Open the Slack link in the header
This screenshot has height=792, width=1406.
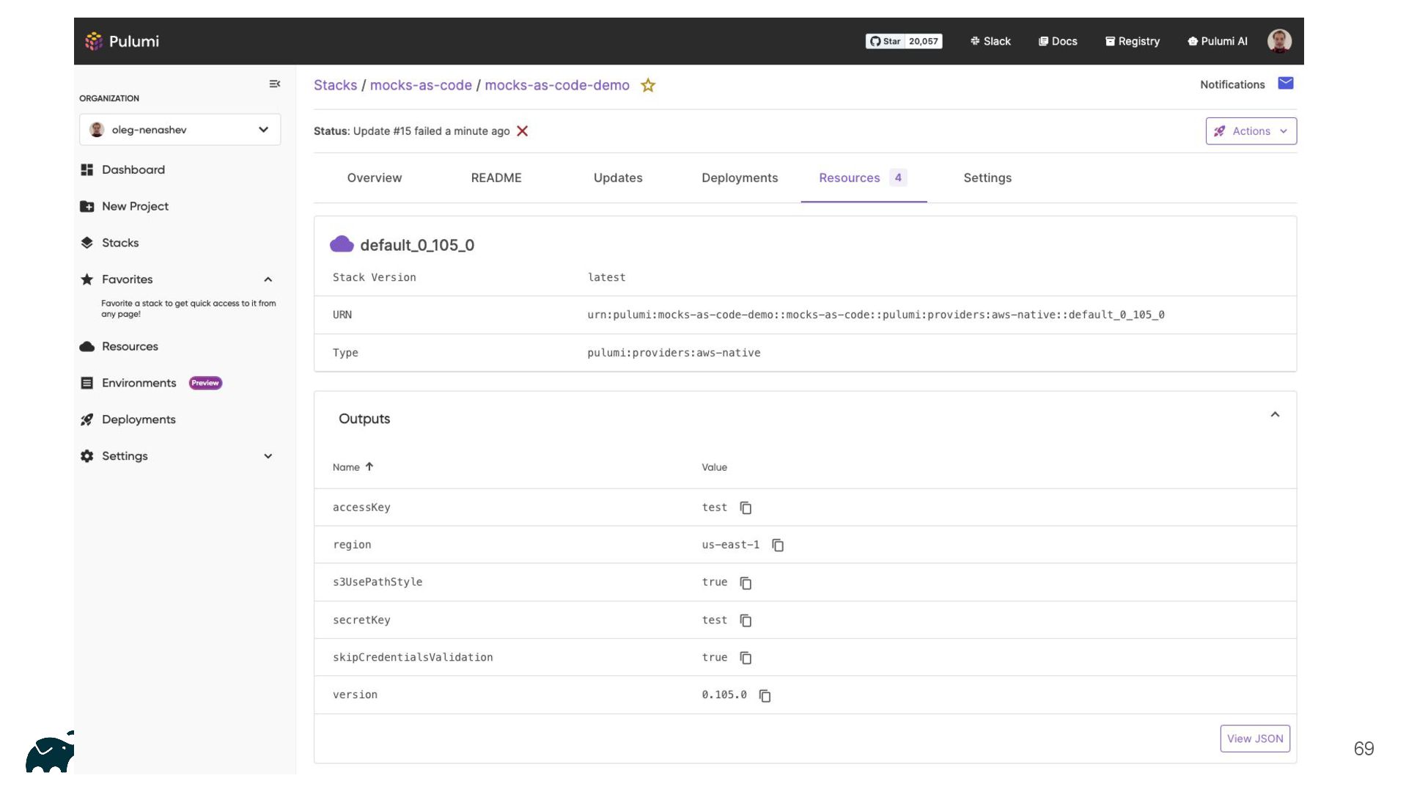990,41
